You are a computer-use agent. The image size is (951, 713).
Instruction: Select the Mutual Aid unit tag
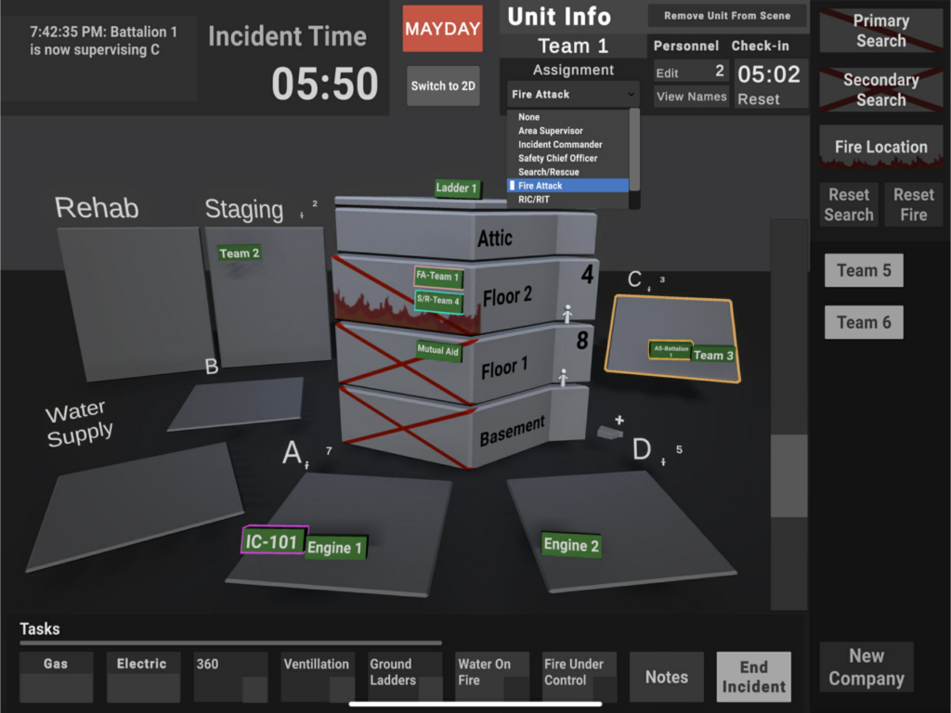point(438,352)
